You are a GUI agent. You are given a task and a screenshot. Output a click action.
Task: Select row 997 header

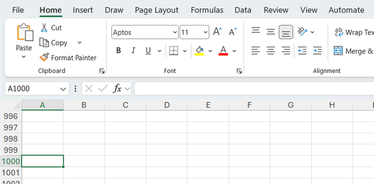(11, 128)
